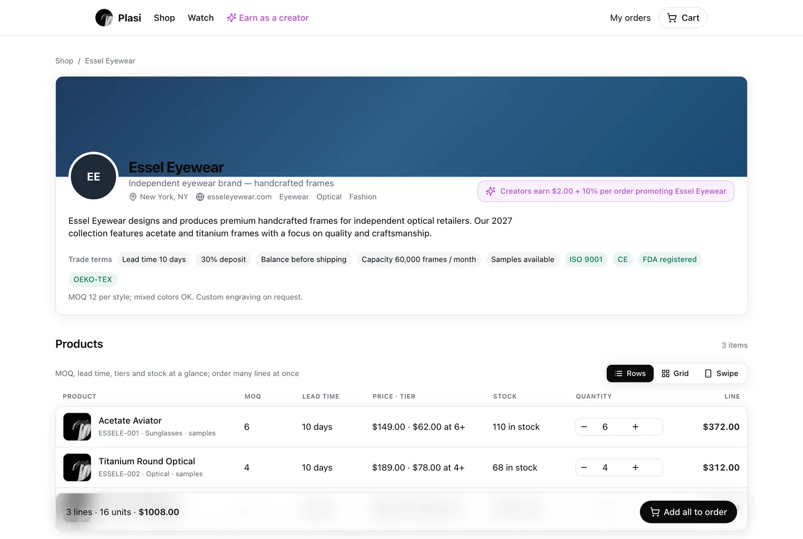
Task: Open the Shop navigation item
Action: pos(165,18)
